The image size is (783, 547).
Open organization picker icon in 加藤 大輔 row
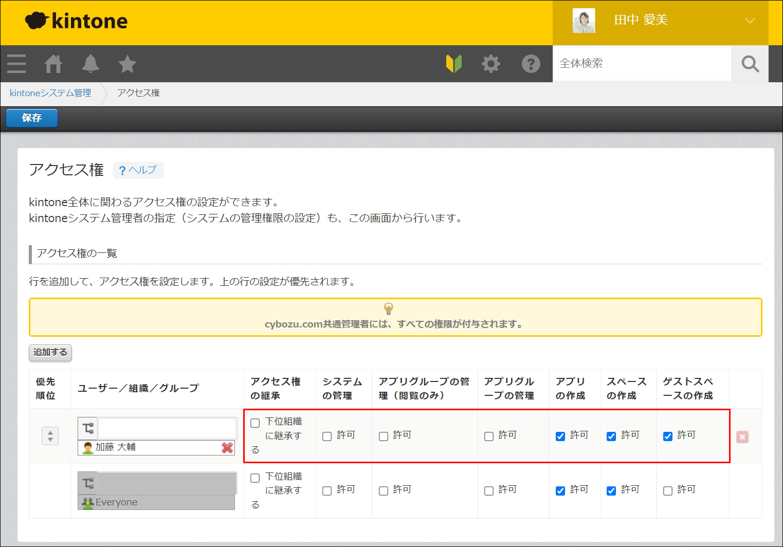[88, 428]
